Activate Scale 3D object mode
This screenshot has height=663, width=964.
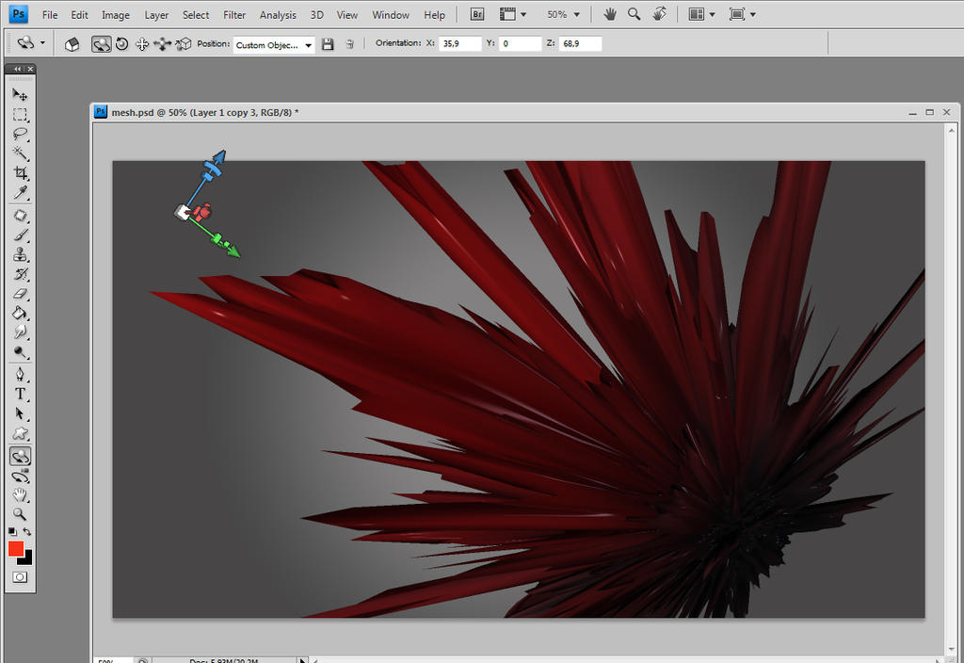pyautogui.click(x=184, y=44)
